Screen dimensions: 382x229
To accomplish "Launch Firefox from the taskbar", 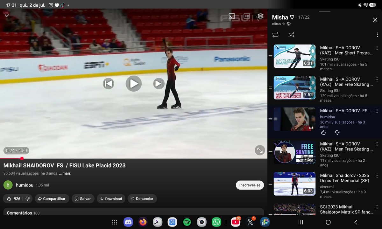I will pyautogui.click(x=143, y=222).
